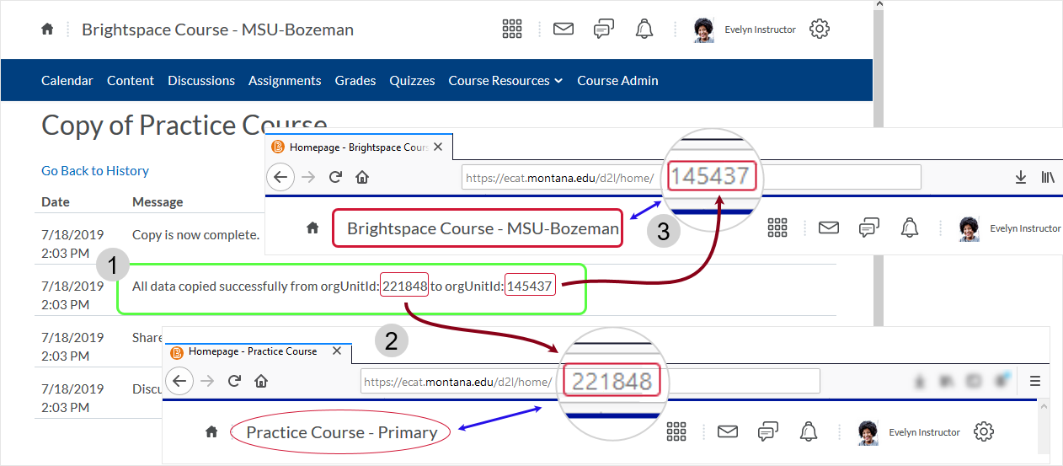Go back in the Brightspace Course browser window
The width and height of the screenshot is (1063, 466).
(x=280, y=177)
